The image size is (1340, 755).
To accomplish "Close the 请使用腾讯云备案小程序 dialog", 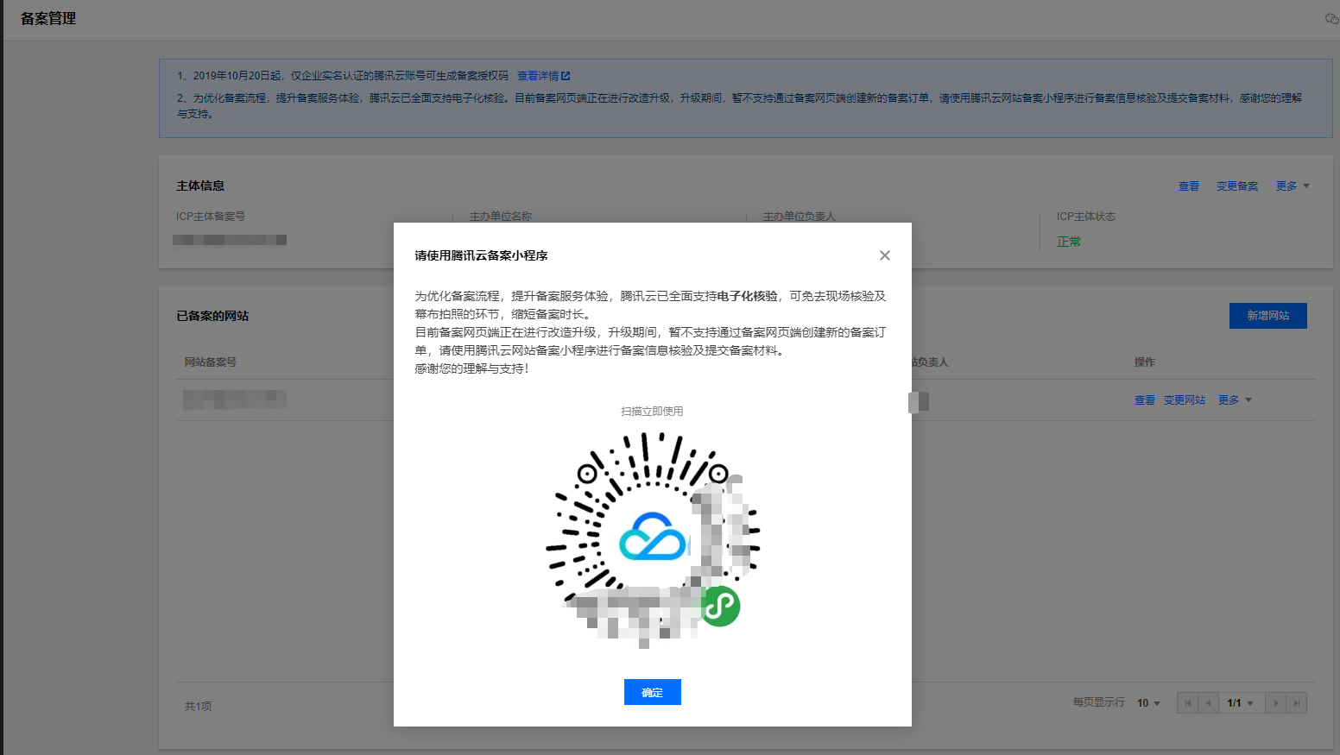I will pos(885,255).
